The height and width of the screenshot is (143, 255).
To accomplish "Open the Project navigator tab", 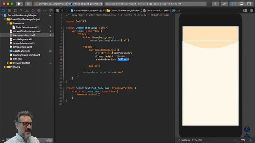I will [3, 10].
